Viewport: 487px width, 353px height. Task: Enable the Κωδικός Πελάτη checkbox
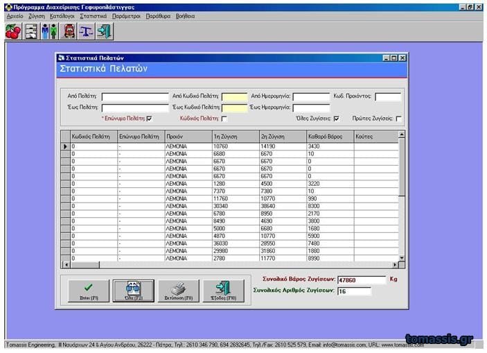point(224,119)
